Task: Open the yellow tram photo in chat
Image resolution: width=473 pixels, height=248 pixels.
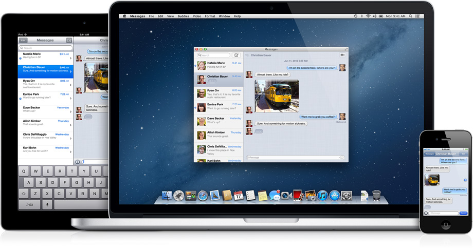Action: pyautogui.click(x=277, y=96)
